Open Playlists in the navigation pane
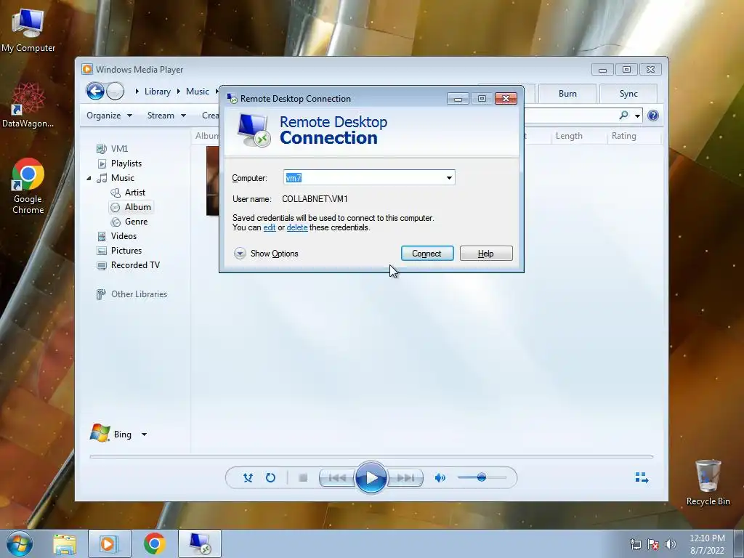This screenshot has width=744, height=558. (120, 163)
